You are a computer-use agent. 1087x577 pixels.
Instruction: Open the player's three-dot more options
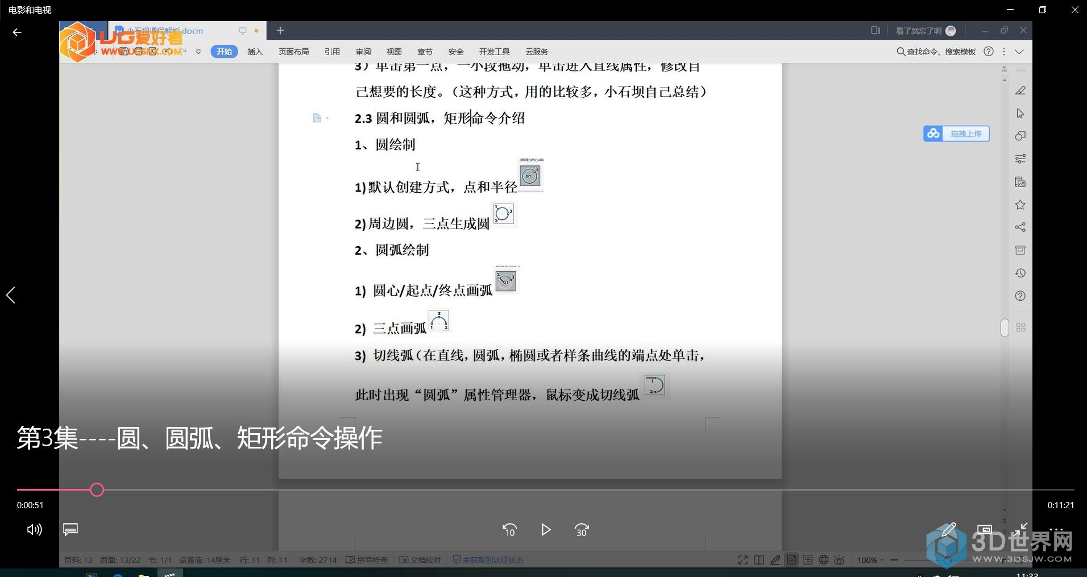point(1056,530)
